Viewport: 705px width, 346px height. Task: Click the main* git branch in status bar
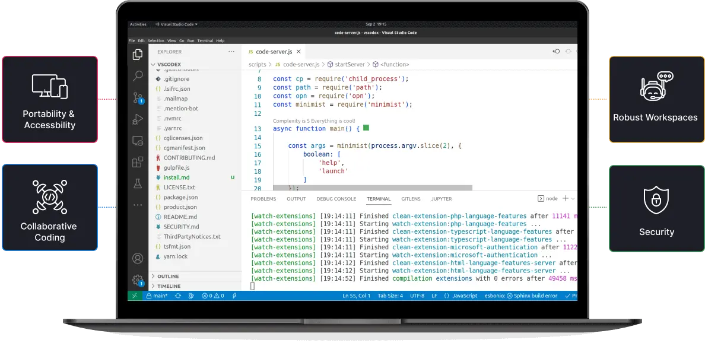point(157,296)
